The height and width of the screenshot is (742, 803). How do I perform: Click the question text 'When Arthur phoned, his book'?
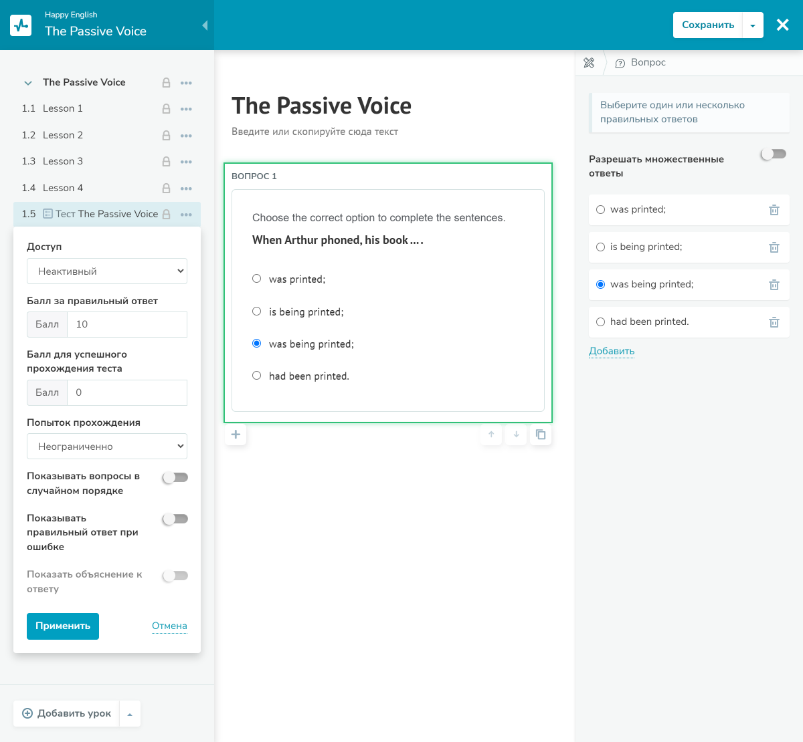(338, 240)
